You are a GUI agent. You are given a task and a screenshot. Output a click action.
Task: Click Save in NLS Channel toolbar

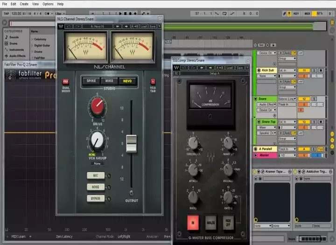152,26
